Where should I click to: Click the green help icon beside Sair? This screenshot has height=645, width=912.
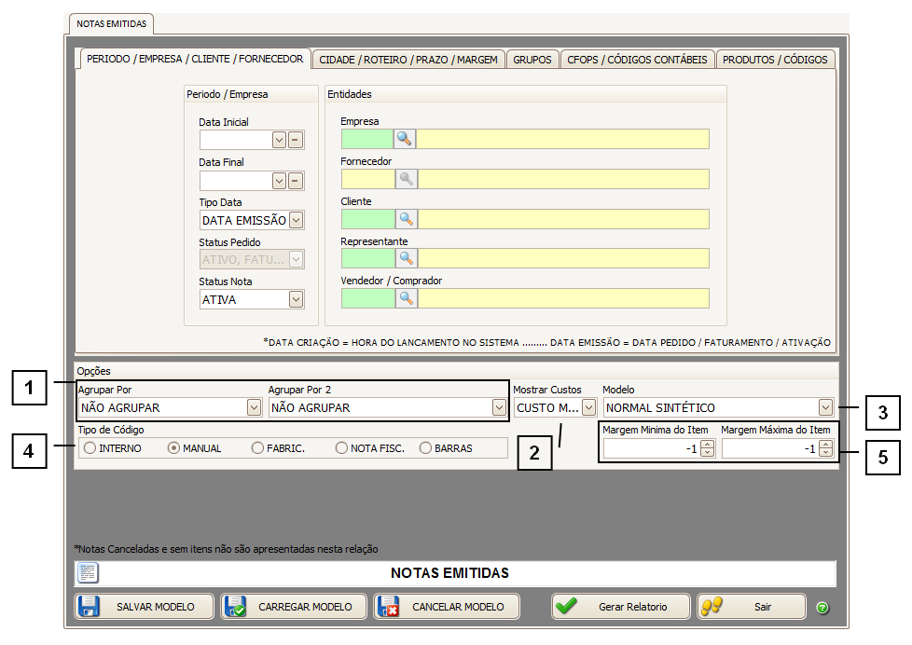pyautogui.click(x=822, y=608)
